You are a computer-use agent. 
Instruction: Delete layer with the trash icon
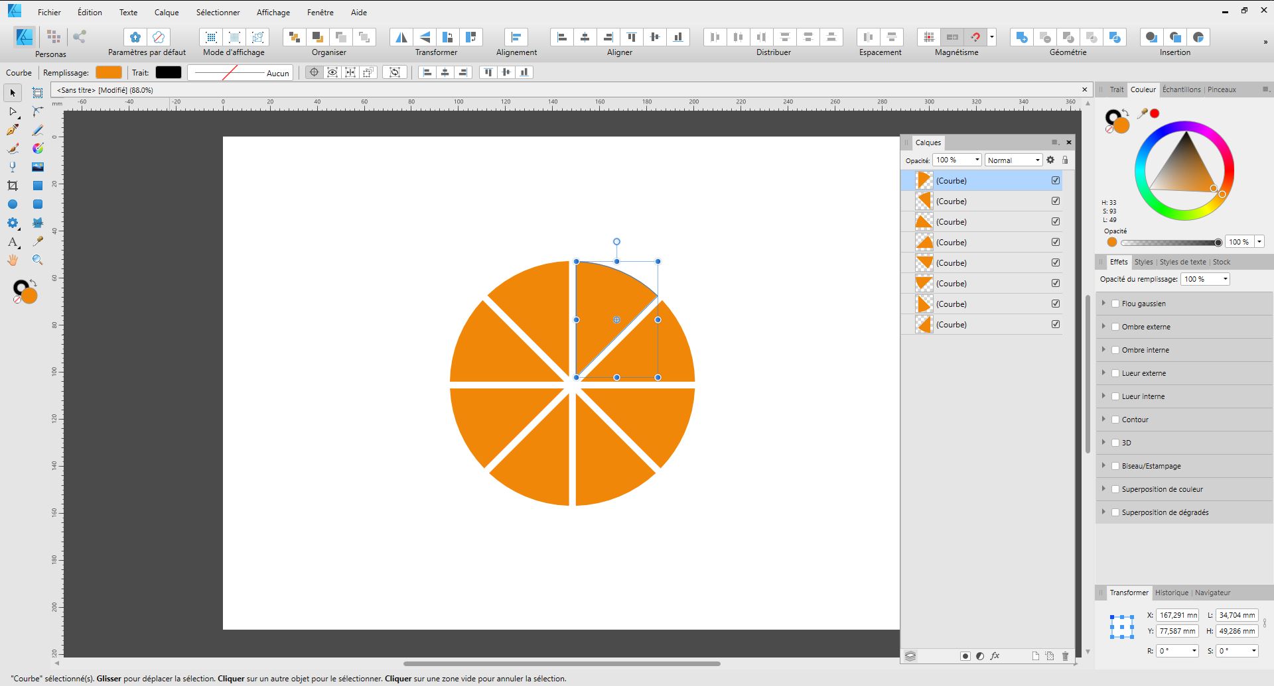[1066, 656]
